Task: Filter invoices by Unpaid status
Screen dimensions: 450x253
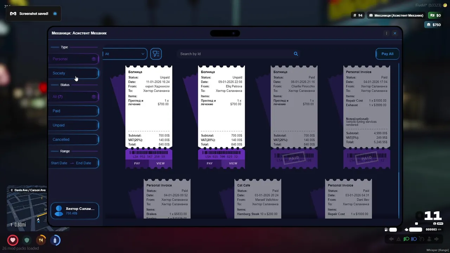Action: pyautogui.click(x=73, y=125)
